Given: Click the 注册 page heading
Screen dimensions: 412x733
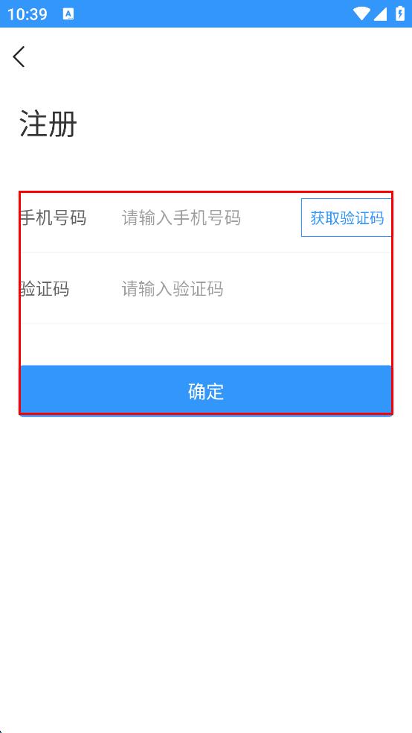Looking at the screenshot, I should 48,125.
